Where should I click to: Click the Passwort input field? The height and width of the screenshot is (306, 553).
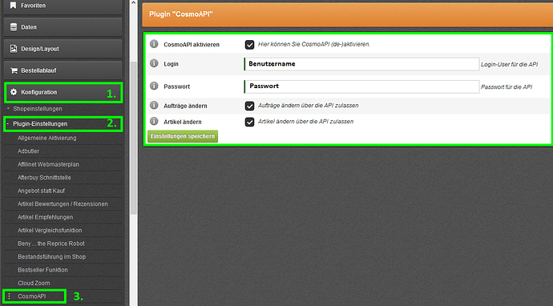click(361, 87)
